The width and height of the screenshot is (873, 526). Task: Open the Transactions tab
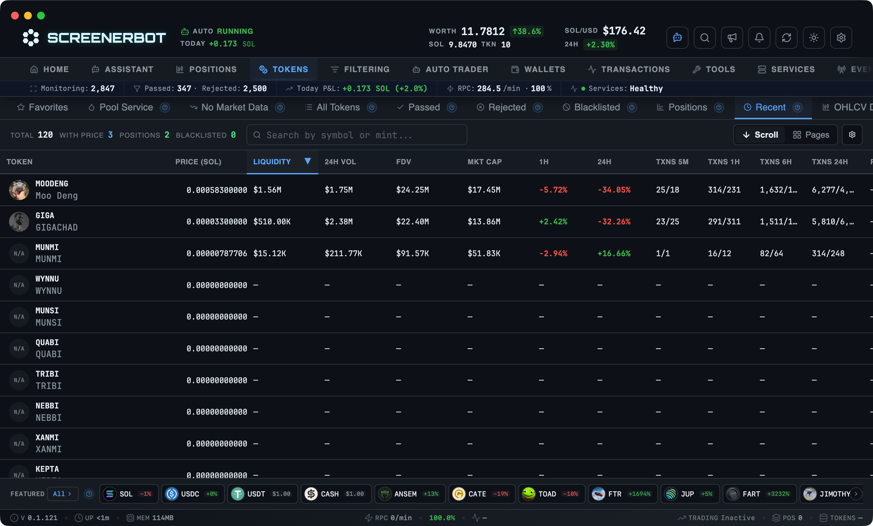click(629, 69)
